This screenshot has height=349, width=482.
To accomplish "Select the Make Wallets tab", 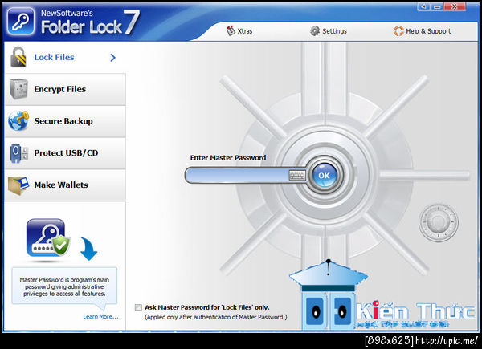I will pos(65,185).
